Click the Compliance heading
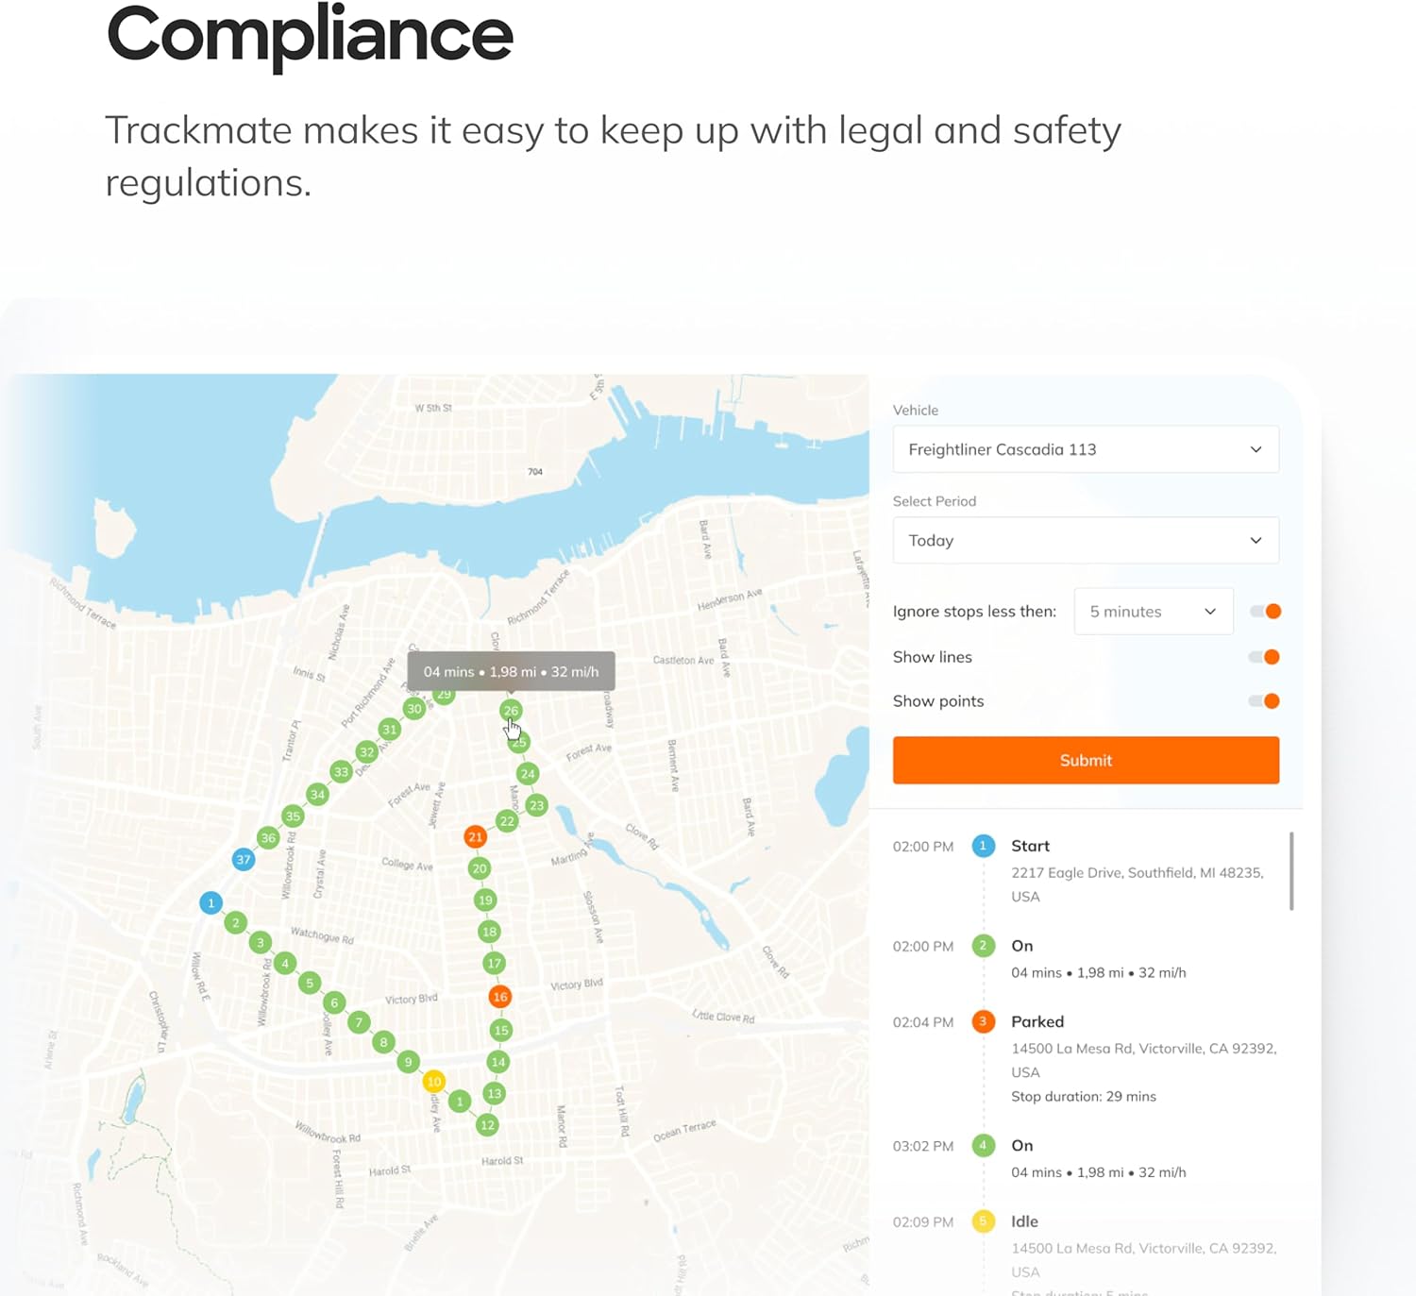 [x=310, y=36]
